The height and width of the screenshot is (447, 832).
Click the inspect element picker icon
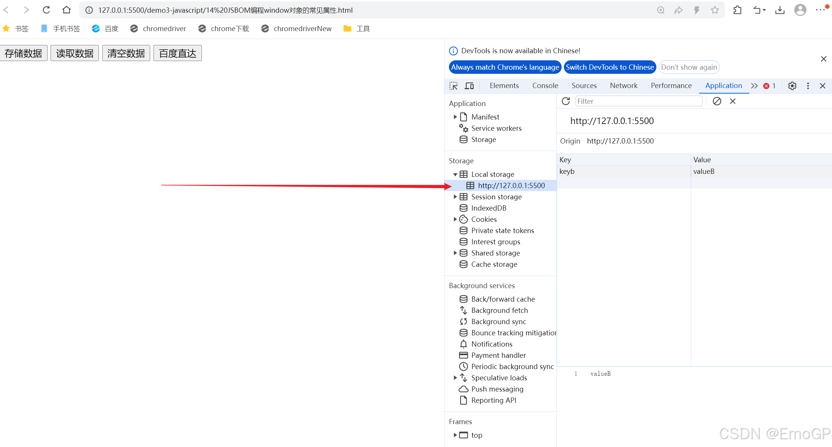tap(453, 86)
